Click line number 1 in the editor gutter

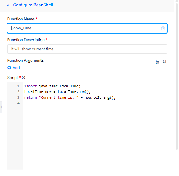coord(18,86)
